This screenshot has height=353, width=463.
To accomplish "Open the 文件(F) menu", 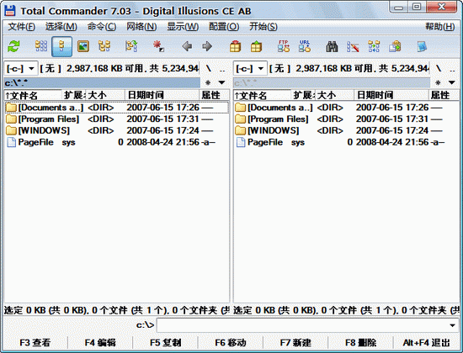I will pos(21,27).
